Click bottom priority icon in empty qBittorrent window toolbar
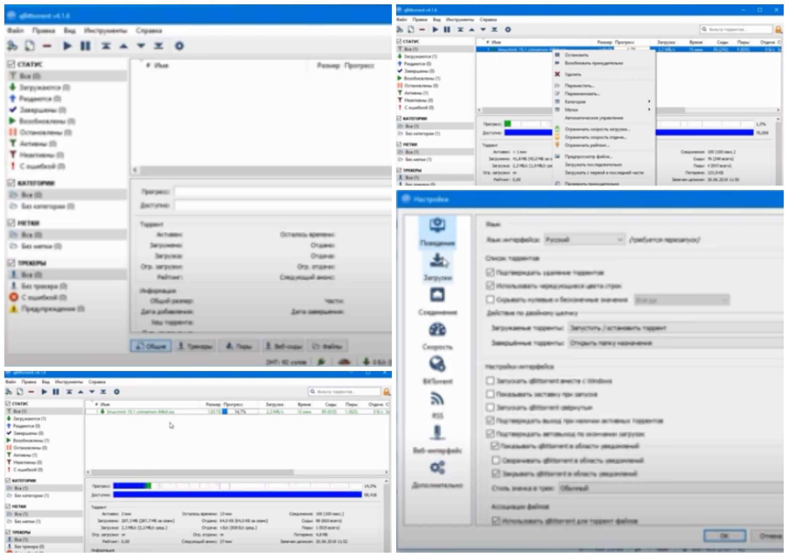This screenshot has height=557, width=788. click(158, 46)
